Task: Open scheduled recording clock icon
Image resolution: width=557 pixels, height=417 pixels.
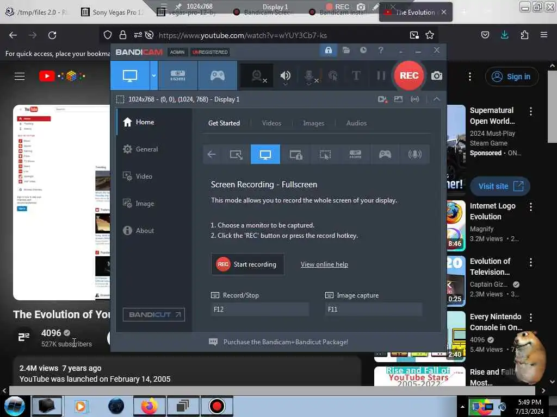Action: tap(363, 50)
